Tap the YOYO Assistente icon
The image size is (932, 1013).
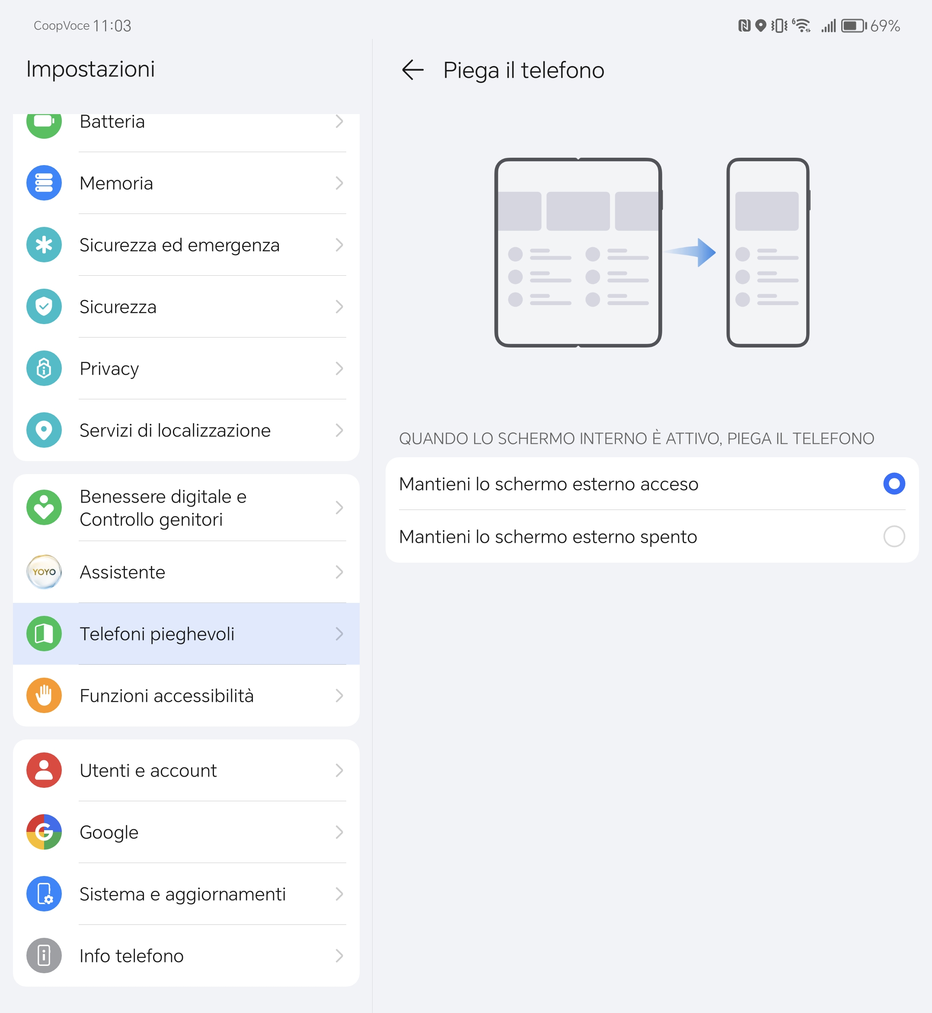(x=44, y=572)
